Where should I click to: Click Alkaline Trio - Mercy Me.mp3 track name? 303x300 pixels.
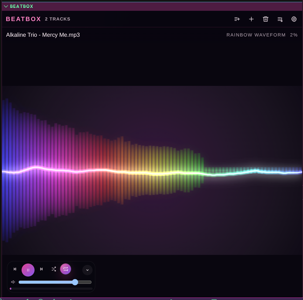point(43,35)
